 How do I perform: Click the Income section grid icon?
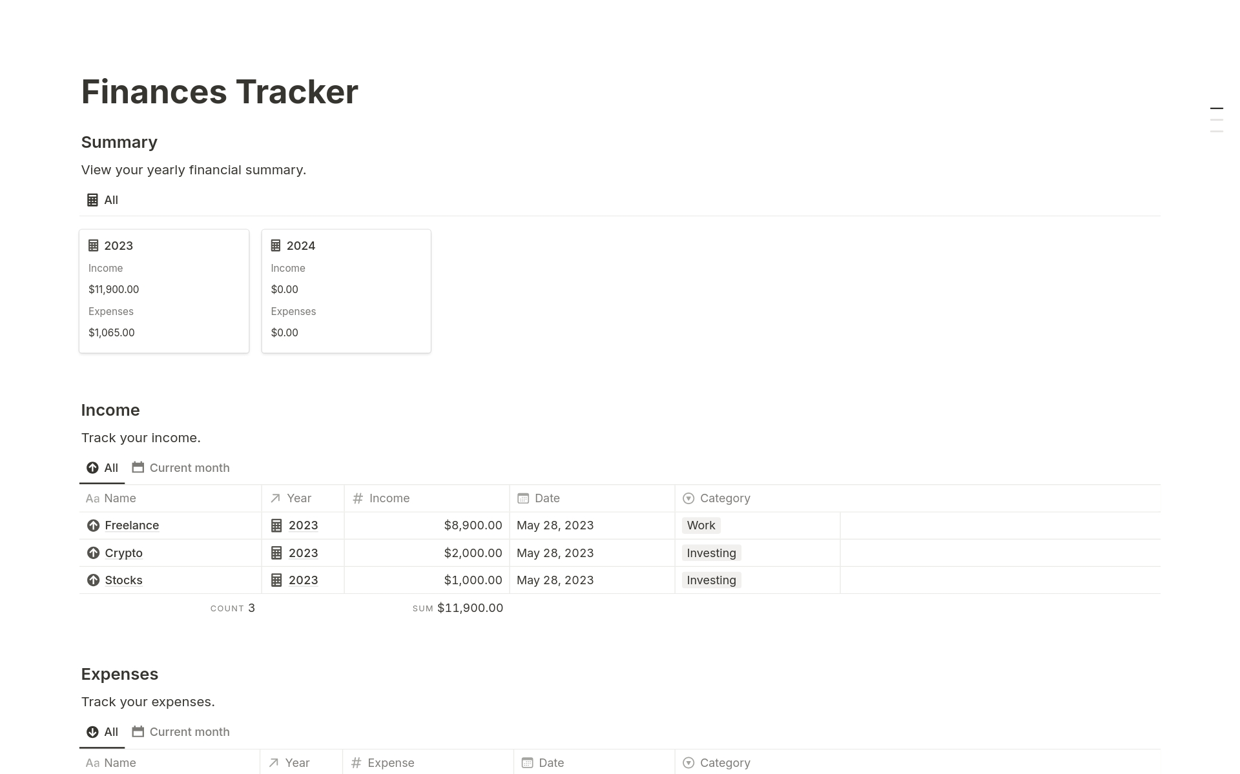click(x=278, y=525)
